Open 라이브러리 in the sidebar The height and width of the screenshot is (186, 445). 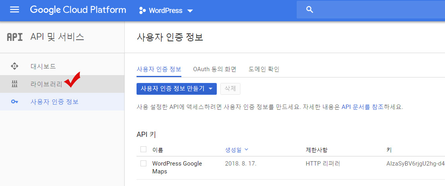[x=62, y=84]
